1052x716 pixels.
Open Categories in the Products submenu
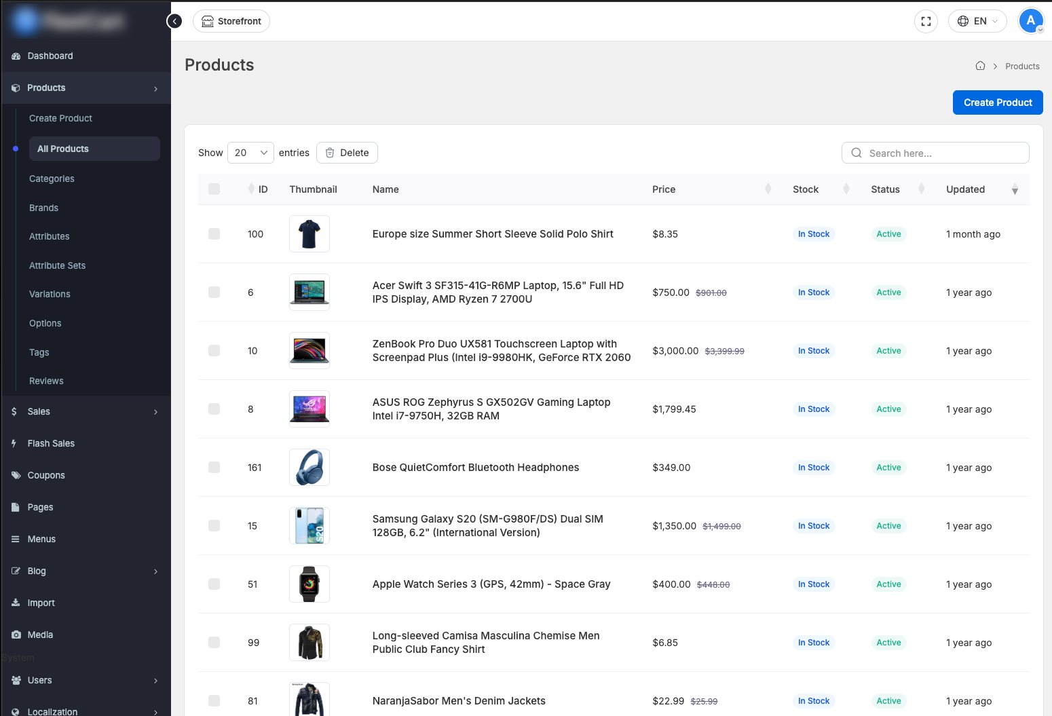[x=52, y=178]
